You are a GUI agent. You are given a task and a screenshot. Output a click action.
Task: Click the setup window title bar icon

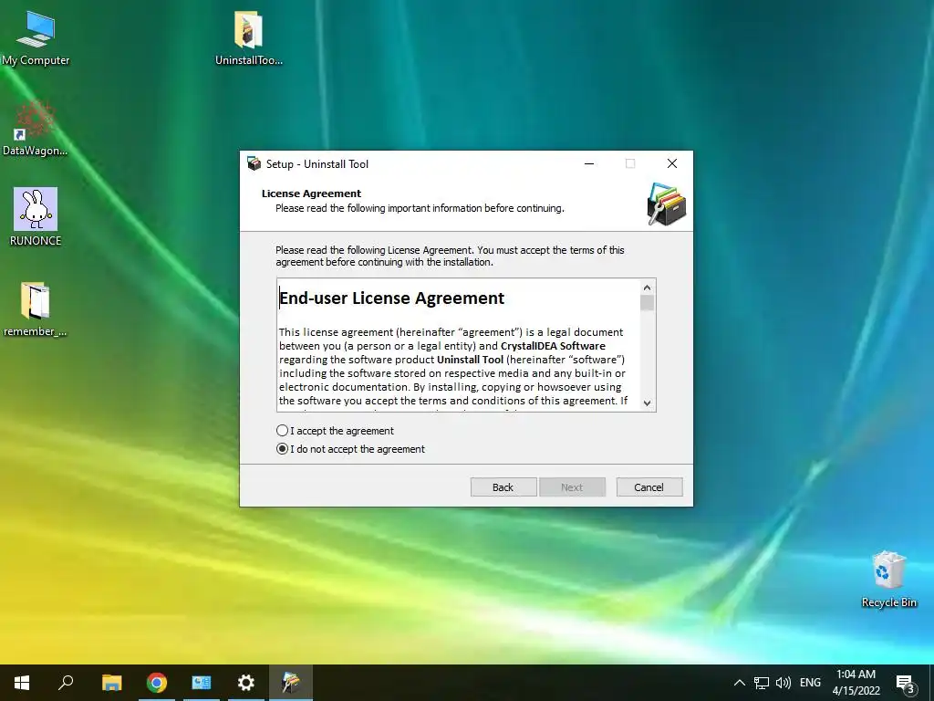tap(254, 164)
